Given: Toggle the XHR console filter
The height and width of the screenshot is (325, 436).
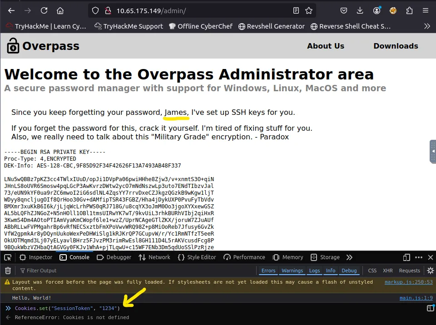Looking at the screenshot, I should point(387,271).
